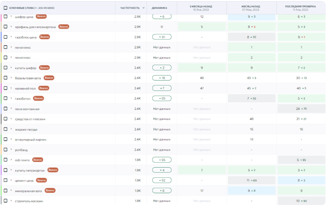Image resolution: width=328 pixels, height=210 pixels.
Task: Click the 'Важно' tag on 'цемент цена'
Action: (41, 180)
